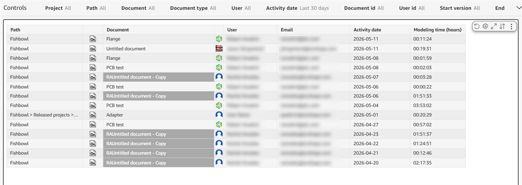The width and height of the screenshot is (522, 185).
Task: Click the 2026-04-27 activity date cell
Action: 380,125
